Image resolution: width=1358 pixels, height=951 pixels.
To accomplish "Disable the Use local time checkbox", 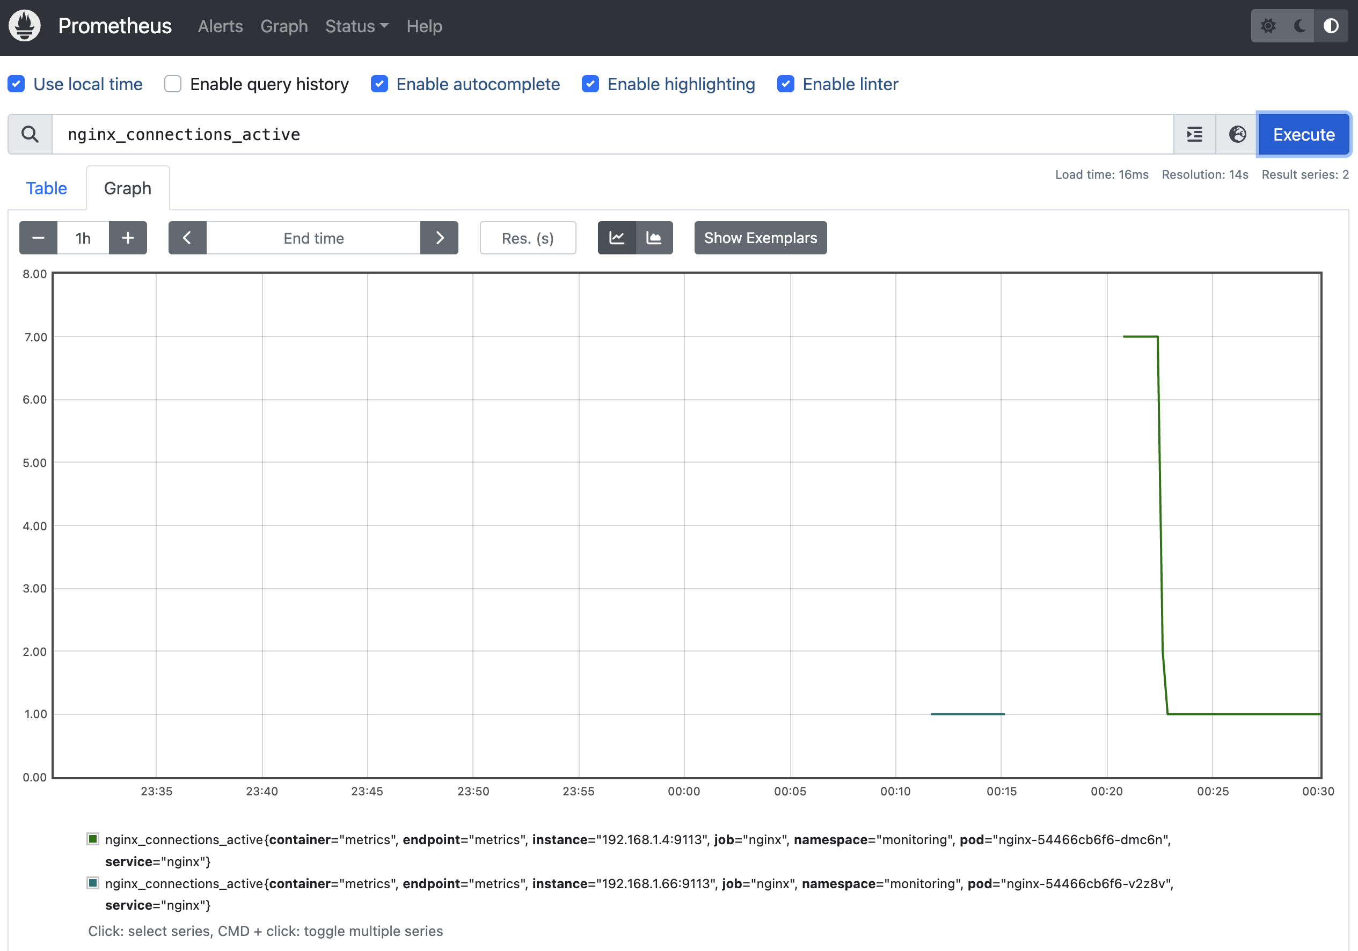I will (x=17, y=84).
